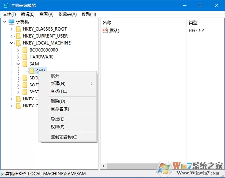Select the (默认) string value icon
225x178 pixels.
pyautogui.click(x=105, y=31)
